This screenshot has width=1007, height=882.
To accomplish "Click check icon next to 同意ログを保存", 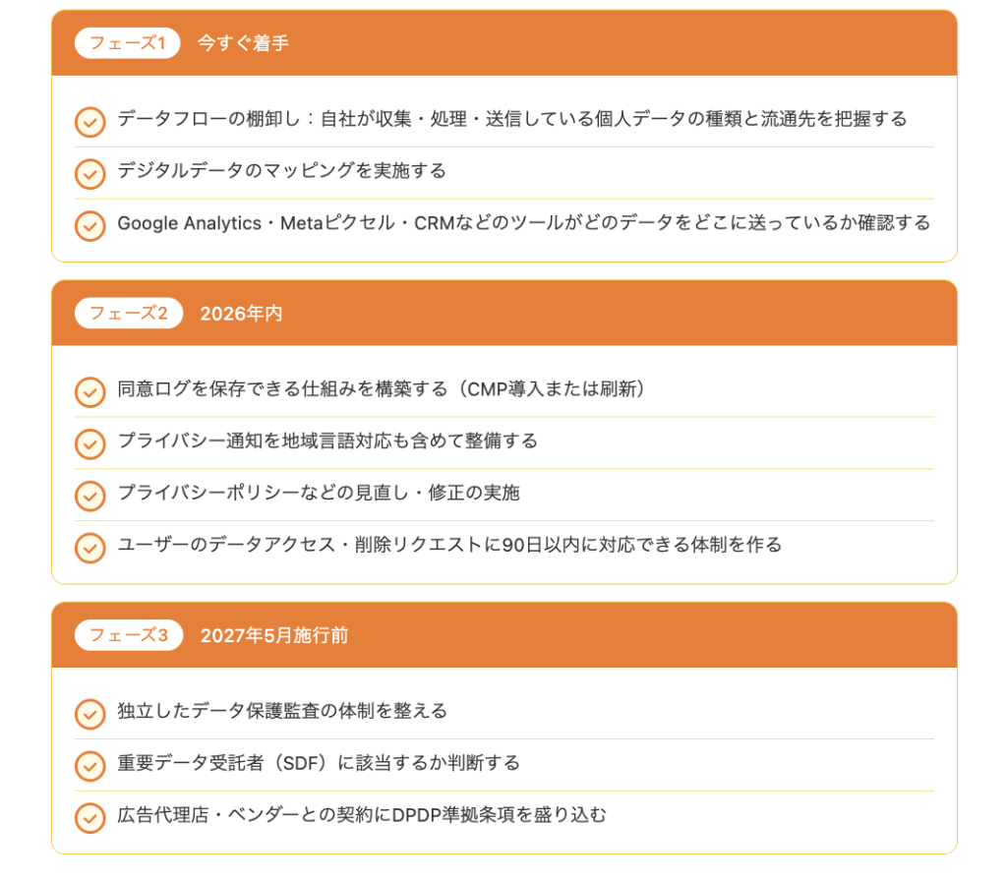I will pos(89,392).
